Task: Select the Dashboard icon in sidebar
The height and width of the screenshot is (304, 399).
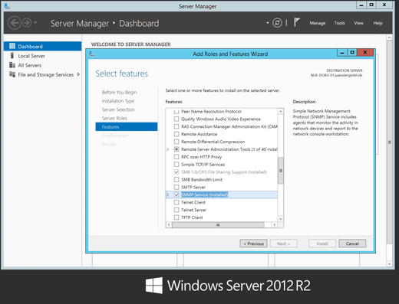Action: click(12, 46)
